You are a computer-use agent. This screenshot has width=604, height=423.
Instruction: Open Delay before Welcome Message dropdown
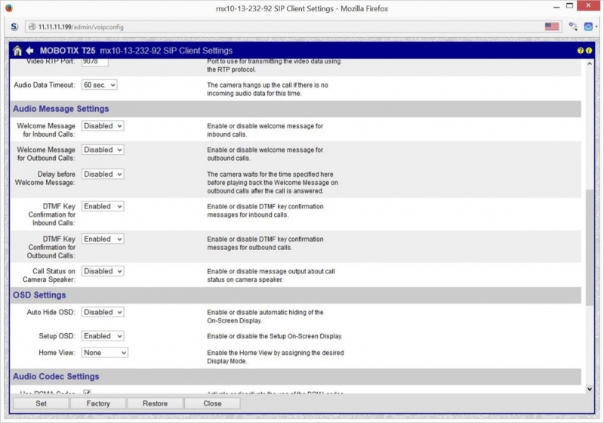pyautogui.click(x=103, y=174)
